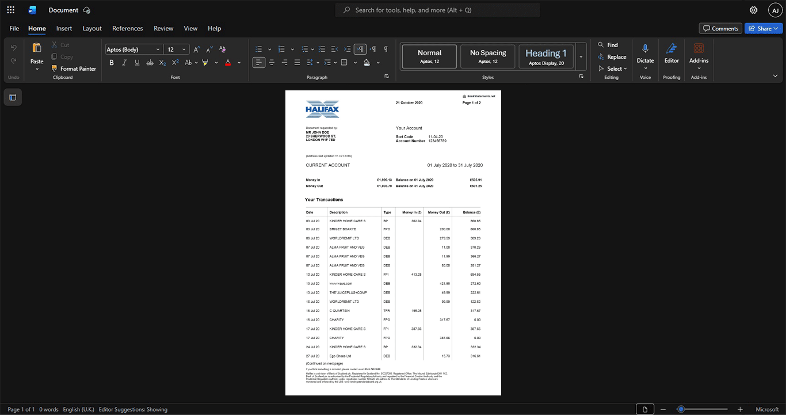Zoom in with the plus button
Image resolution: width=786 pixels, height=415 pixels.
click(740, 409)
